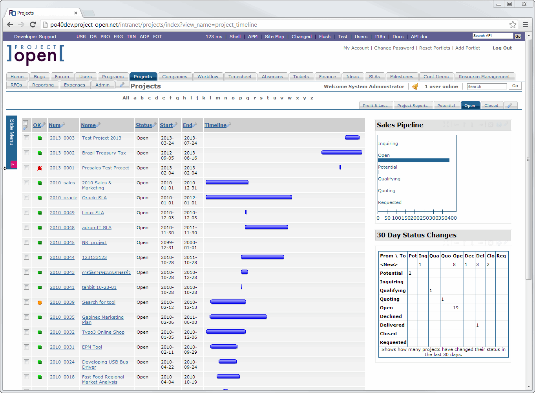535x393 pixels.
Task: Open the My Account link
Action: click(356, 48)
